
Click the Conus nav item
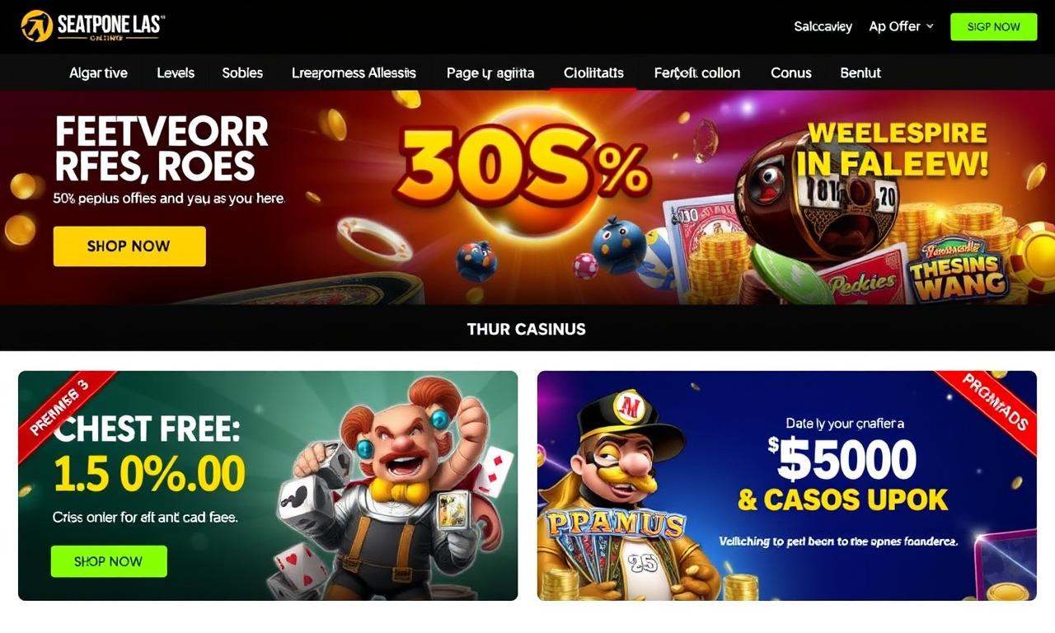(791, 73)
